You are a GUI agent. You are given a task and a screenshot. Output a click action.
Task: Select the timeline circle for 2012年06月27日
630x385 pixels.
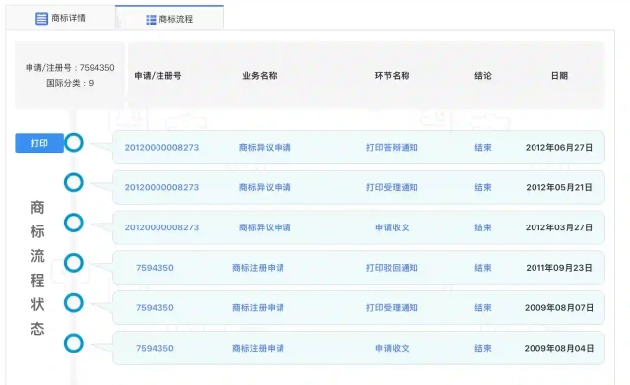tap(74, 143)
